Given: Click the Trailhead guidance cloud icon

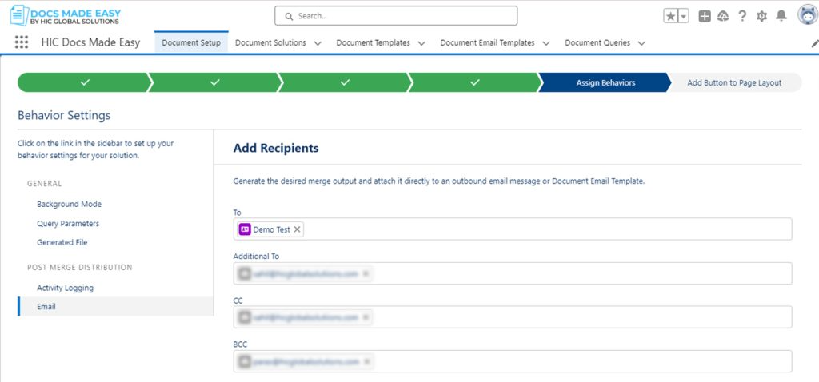Looking at the screenshot, I should click(x=723, y=16).
